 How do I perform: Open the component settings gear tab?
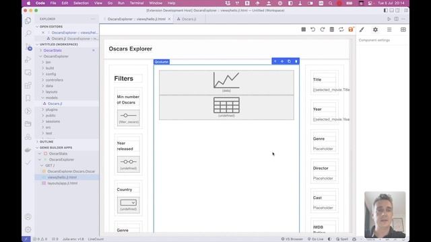pos(375,30)
